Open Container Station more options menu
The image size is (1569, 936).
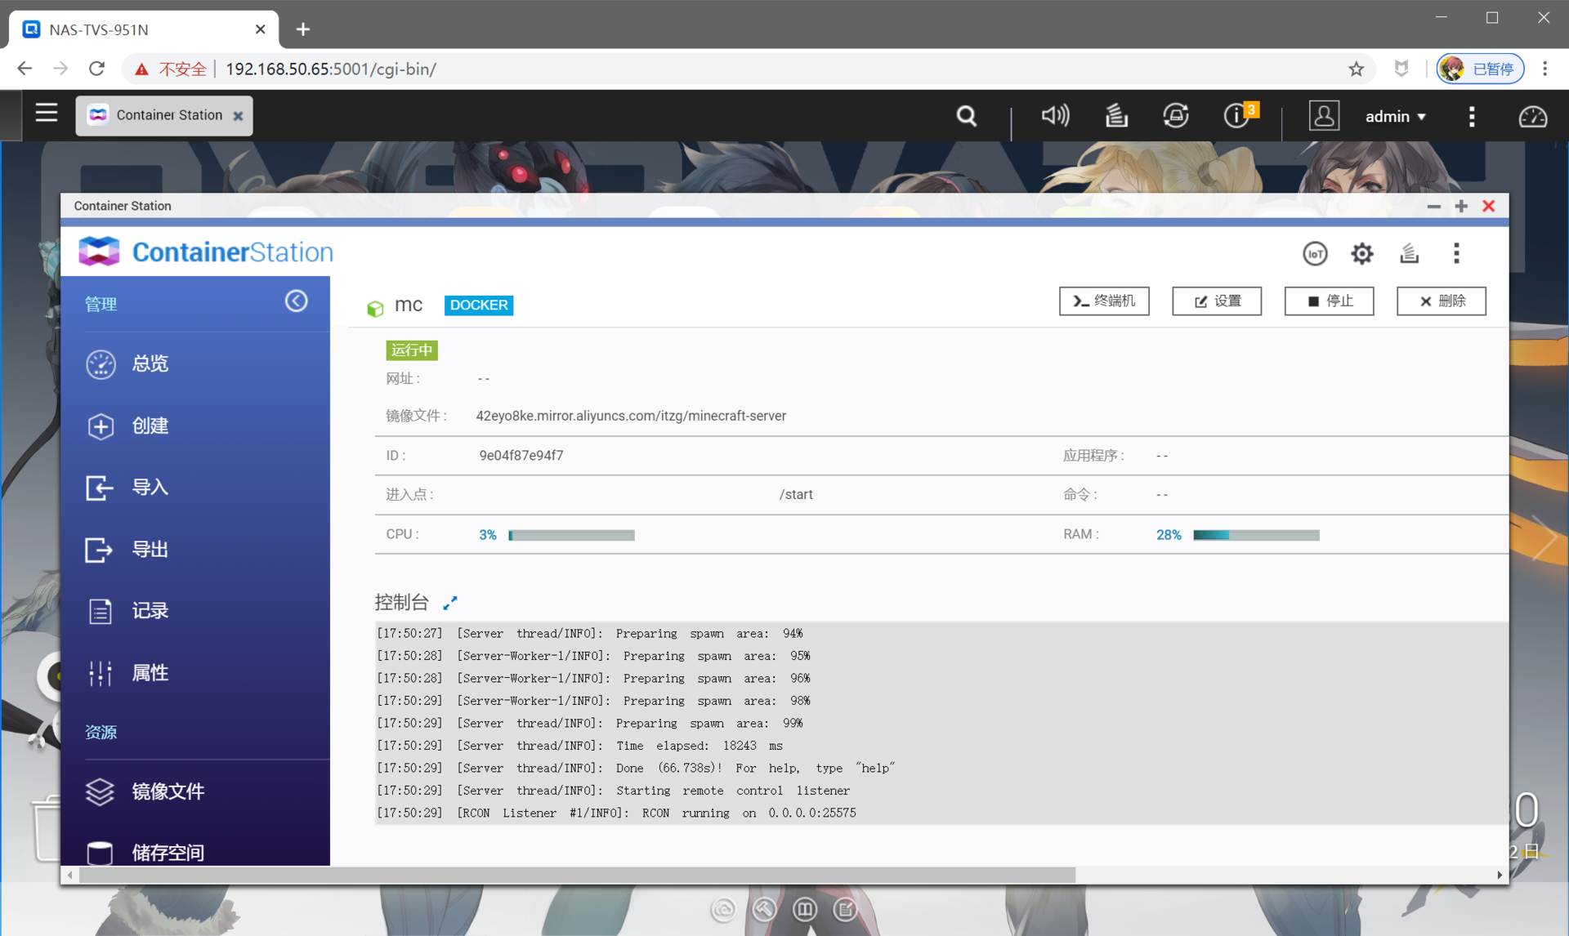pos(1456,253)
